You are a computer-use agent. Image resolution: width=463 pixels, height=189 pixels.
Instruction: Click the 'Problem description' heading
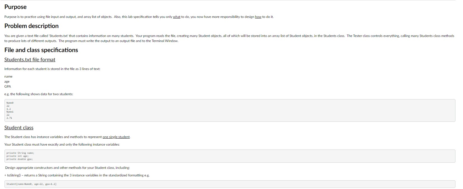pyautogui.click(x=31, y=26)
